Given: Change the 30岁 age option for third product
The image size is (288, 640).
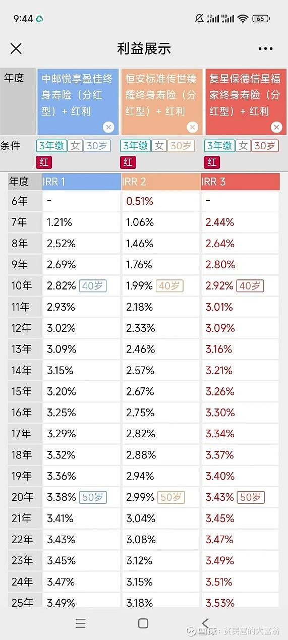Looking at the screenshot, I should (x=265, y=146).
